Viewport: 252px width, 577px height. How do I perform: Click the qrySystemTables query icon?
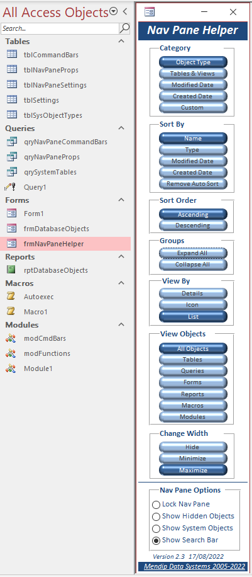12,172
